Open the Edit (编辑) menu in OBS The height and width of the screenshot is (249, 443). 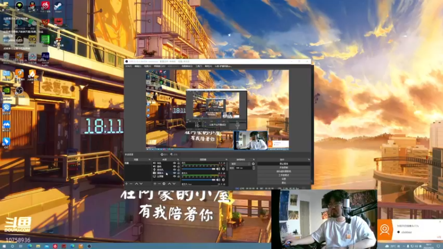click(137, 66)
